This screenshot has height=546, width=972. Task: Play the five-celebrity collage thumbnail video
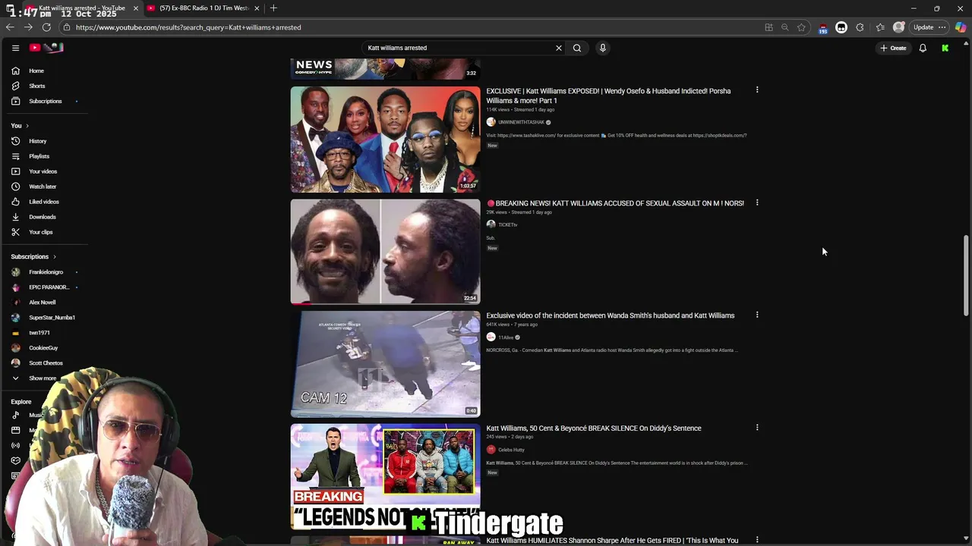[x=385, y=140]
